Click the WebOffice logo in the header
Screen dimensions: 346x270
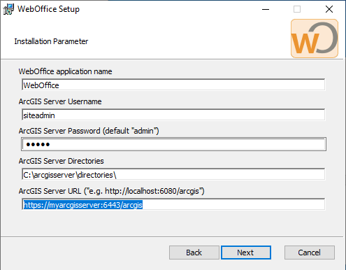click(x=315, y=38)
